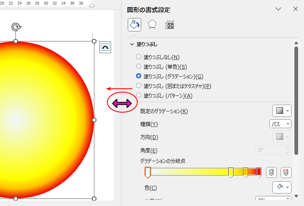Increase the 角度 value with up arrow
Viewport: 304px width, 206px height.
[288, 148]
